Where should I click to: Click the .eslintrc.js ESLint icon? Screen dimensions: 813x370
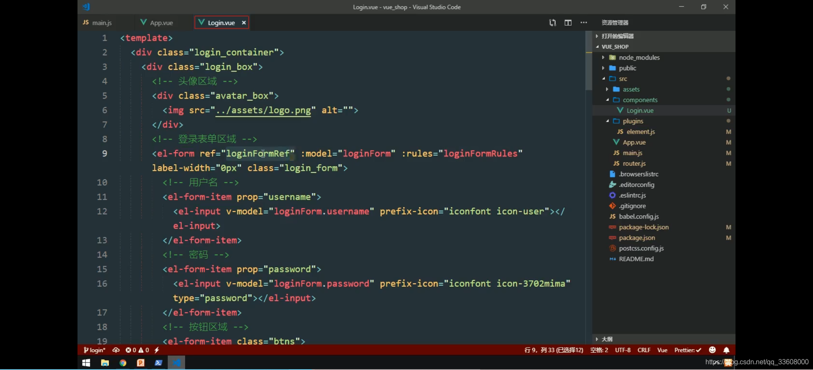click(612, 195)
